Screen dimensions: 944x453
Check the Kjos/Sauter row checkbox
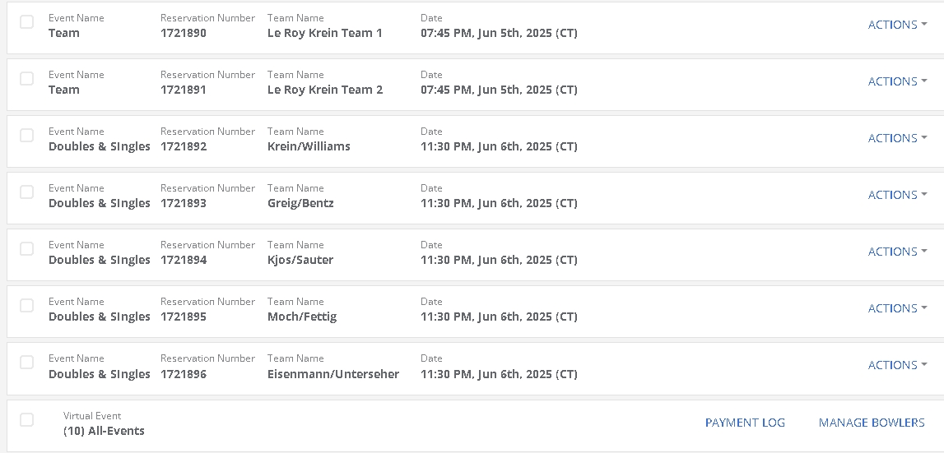pos(27,249)
